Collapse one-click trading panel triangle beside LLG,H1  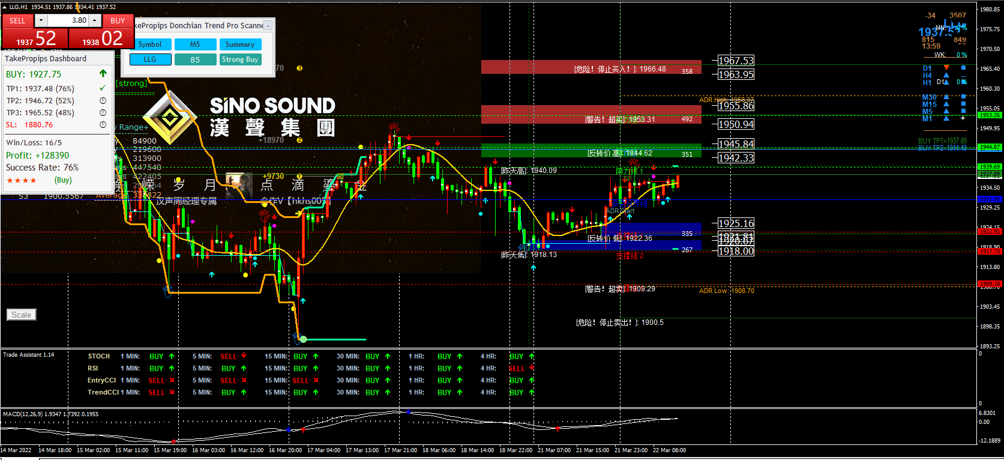click(5, 7)
